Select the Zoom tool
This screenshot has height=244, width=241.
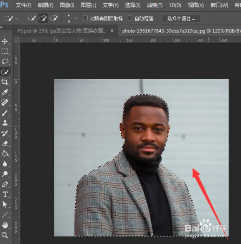(5, 235)
